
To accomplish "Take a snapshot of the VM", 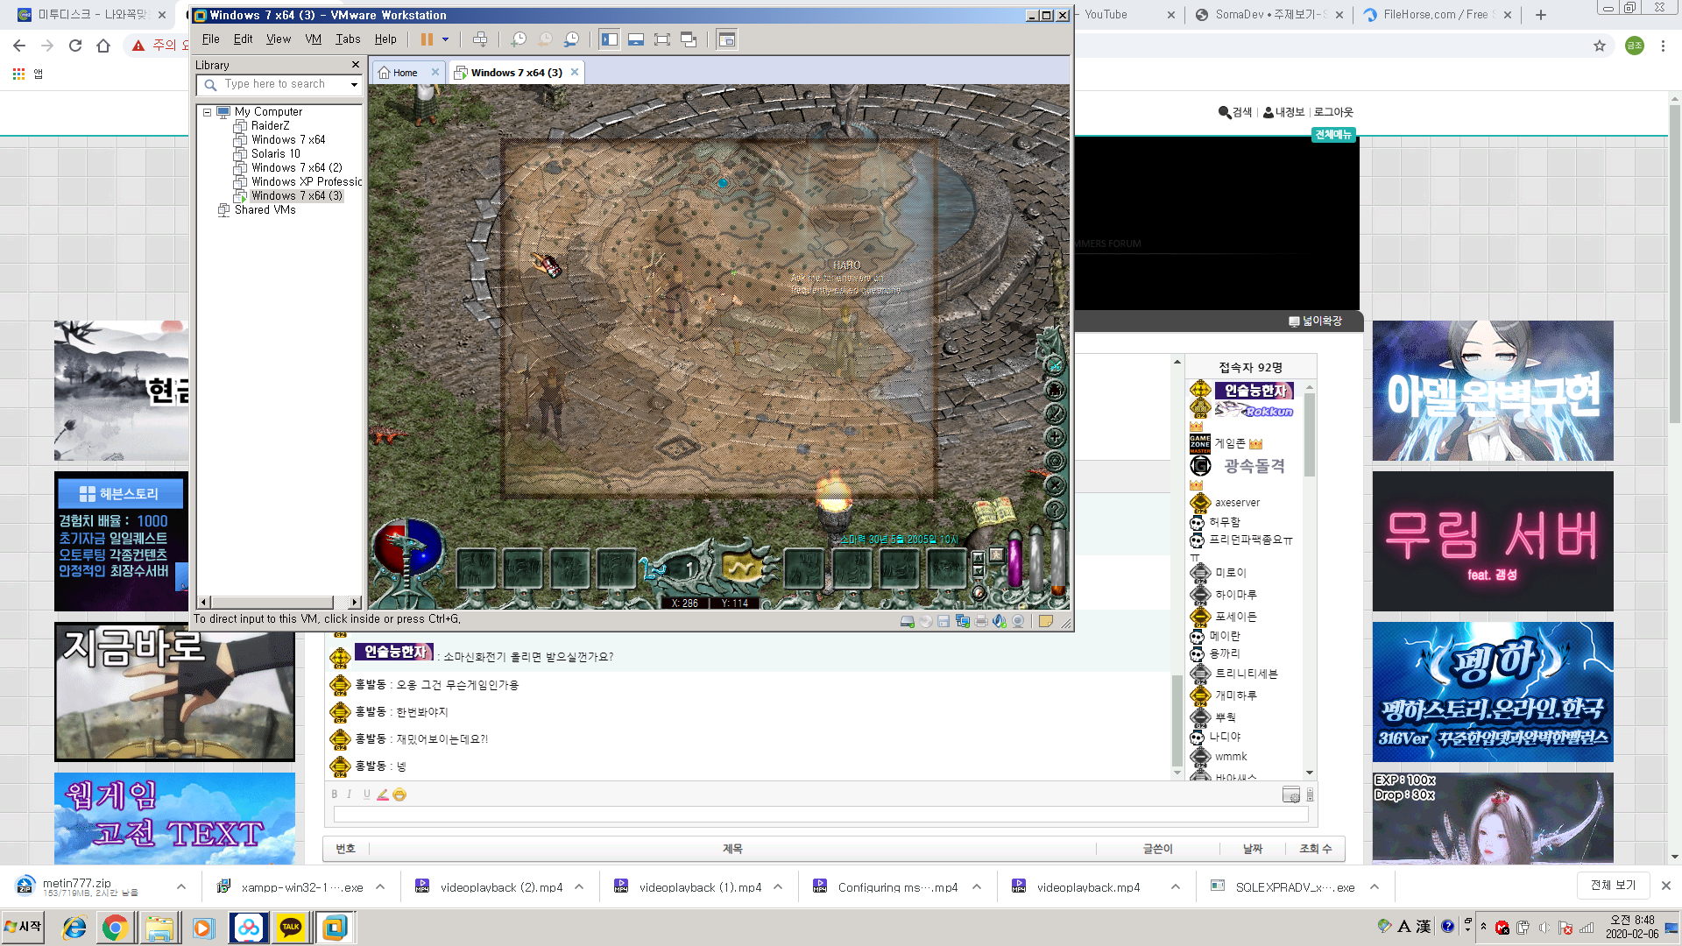I will [519, 39].
